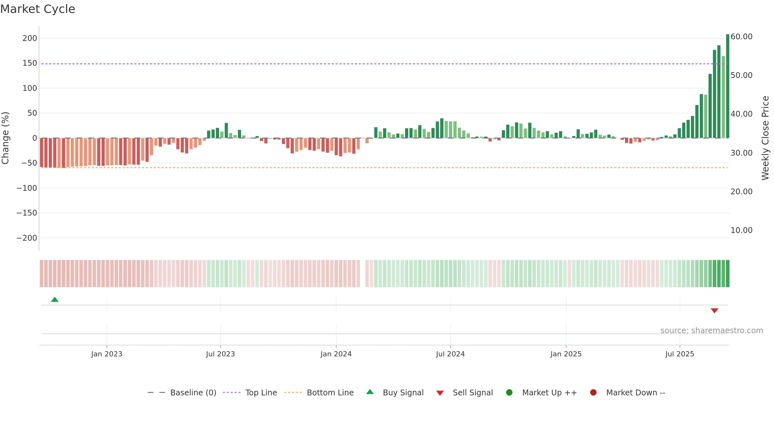Click the Jan 2025 axis label

(x=566, y=354)
